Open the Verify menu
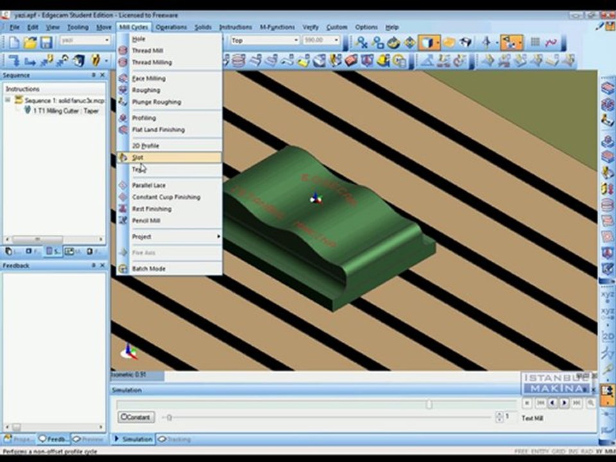This screenshot has width=616, height=462. pyautogui.click(x=311, y=27)
